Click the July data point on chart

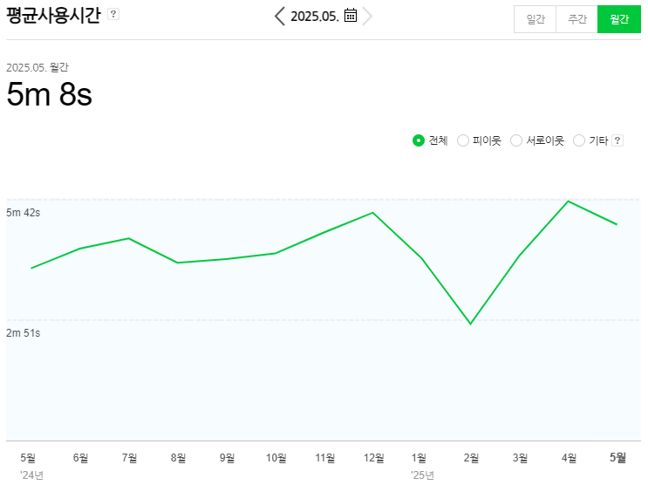pyautogui.click(x=129, y=238)
